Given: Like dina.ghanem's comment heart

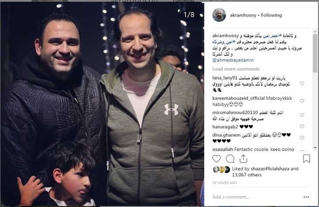Looking at the screenshot, I should [x=302, y=138].
